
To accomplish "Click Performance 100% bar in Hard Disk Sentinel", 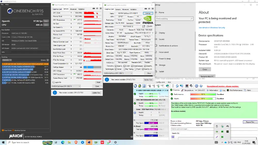I will pos(203,94).
